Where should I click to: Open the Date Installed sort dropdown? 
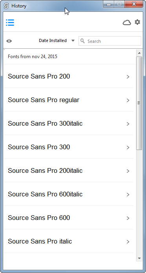point(57,40)
